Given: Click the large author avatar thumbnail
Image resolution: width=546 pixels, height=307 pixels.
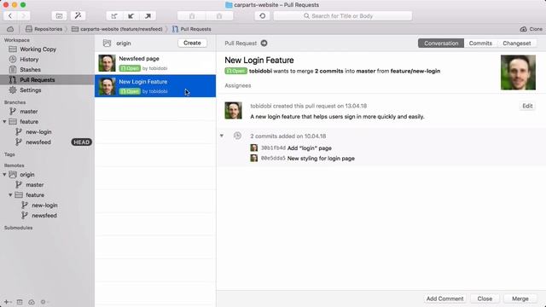Looking at the screenshot, I should point(518,72).
